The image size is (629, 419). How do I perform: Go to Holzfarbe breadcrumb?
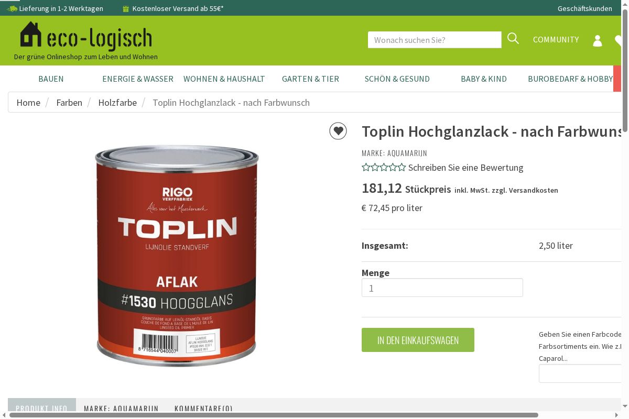coord(117,103)
